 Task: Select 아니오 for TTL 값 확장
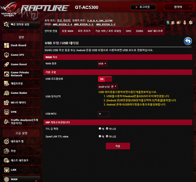point(107,129)
